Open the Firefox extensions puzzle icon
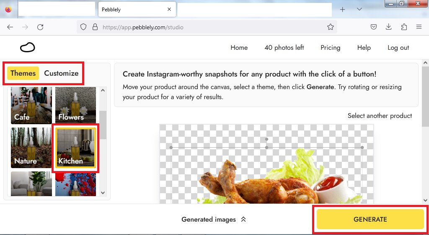The height and width of the screenshot is (235, 429). [404, 27]
